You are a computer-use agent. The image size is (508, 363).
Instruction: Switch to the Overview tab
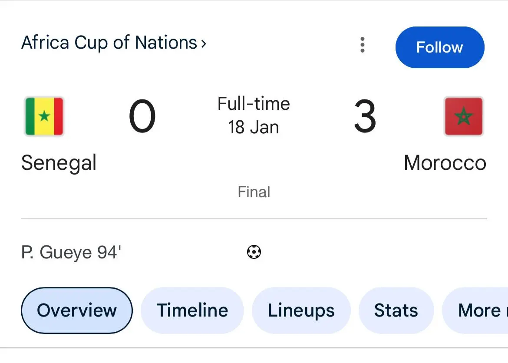(77, 310)
